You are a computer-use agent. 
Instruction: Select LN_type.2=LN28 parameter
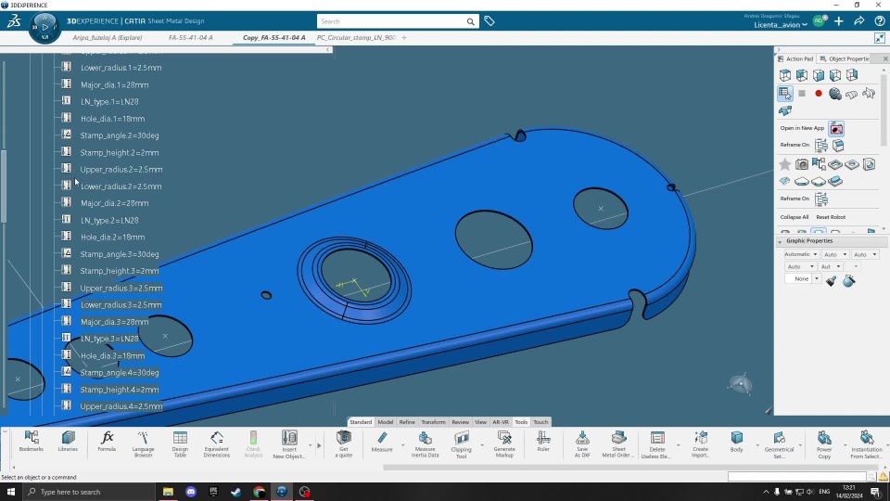point(109,220)
